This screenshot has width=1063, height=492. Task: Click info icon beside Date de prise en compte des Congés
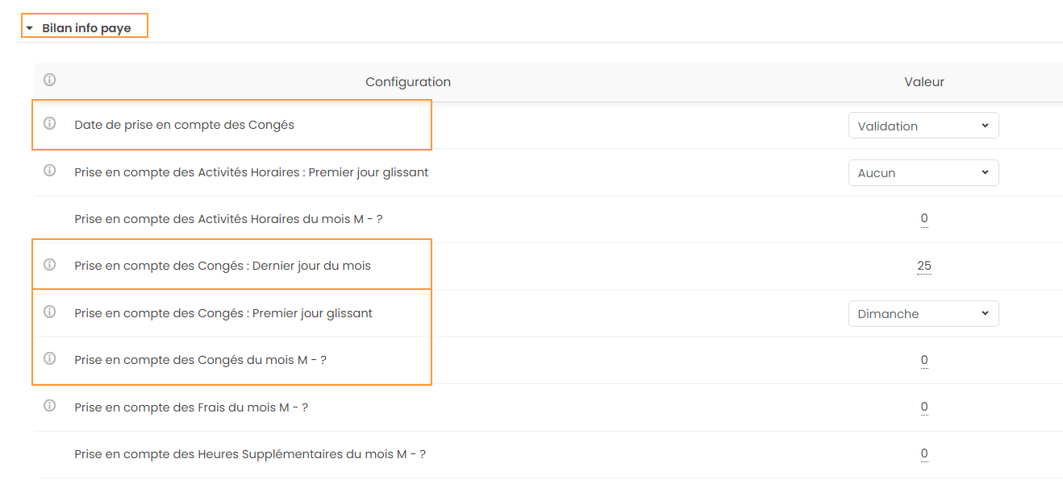tap(49, 123)
